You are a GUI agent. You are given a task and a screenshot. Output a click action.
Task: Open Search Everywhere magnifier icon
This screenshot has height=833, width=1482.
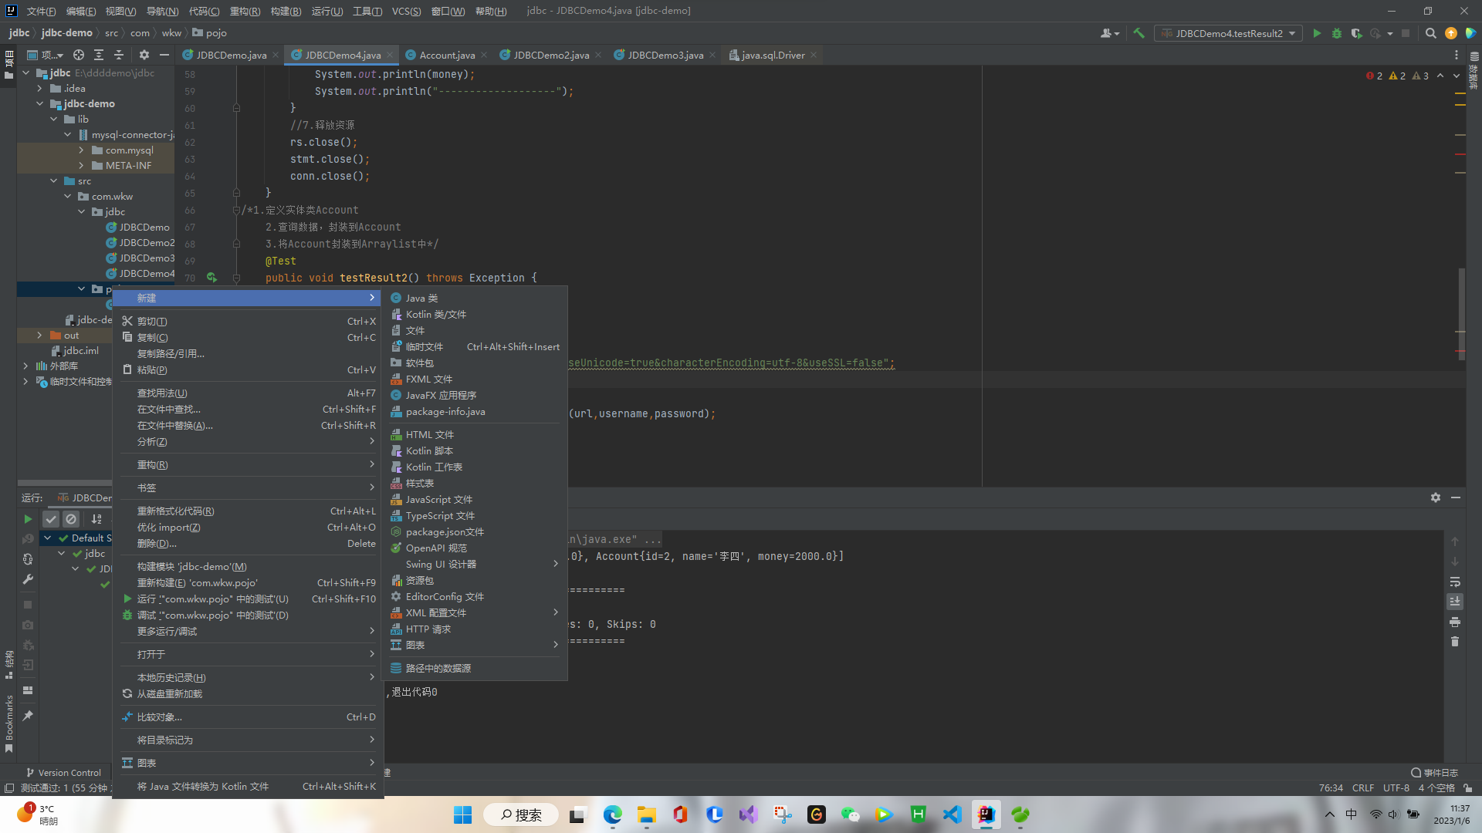click(x=1430, y=33)
